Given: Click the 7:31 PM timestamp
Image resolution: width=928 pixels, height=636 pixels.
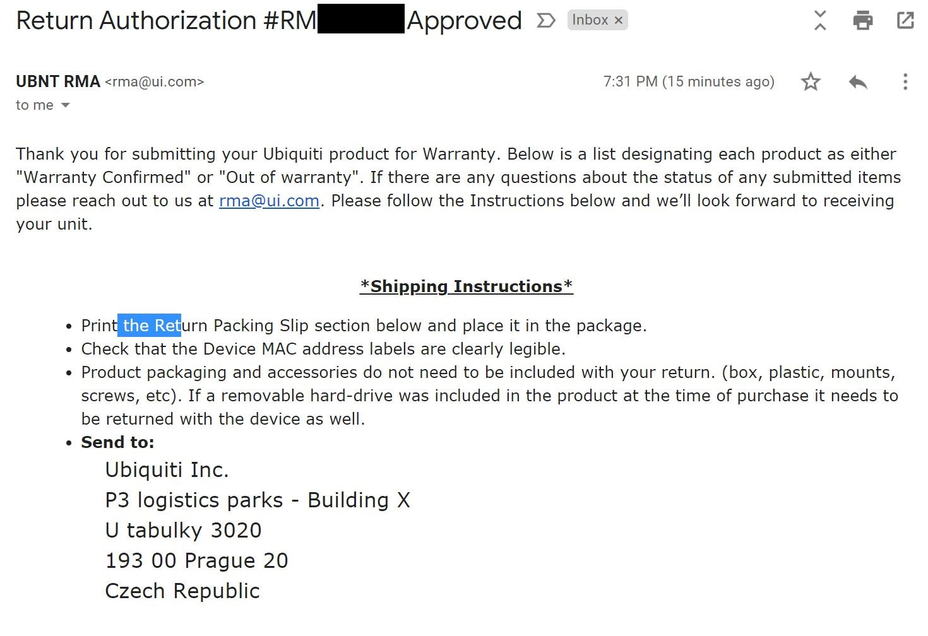Looking at the screenshot, I should tap(688, 82).
